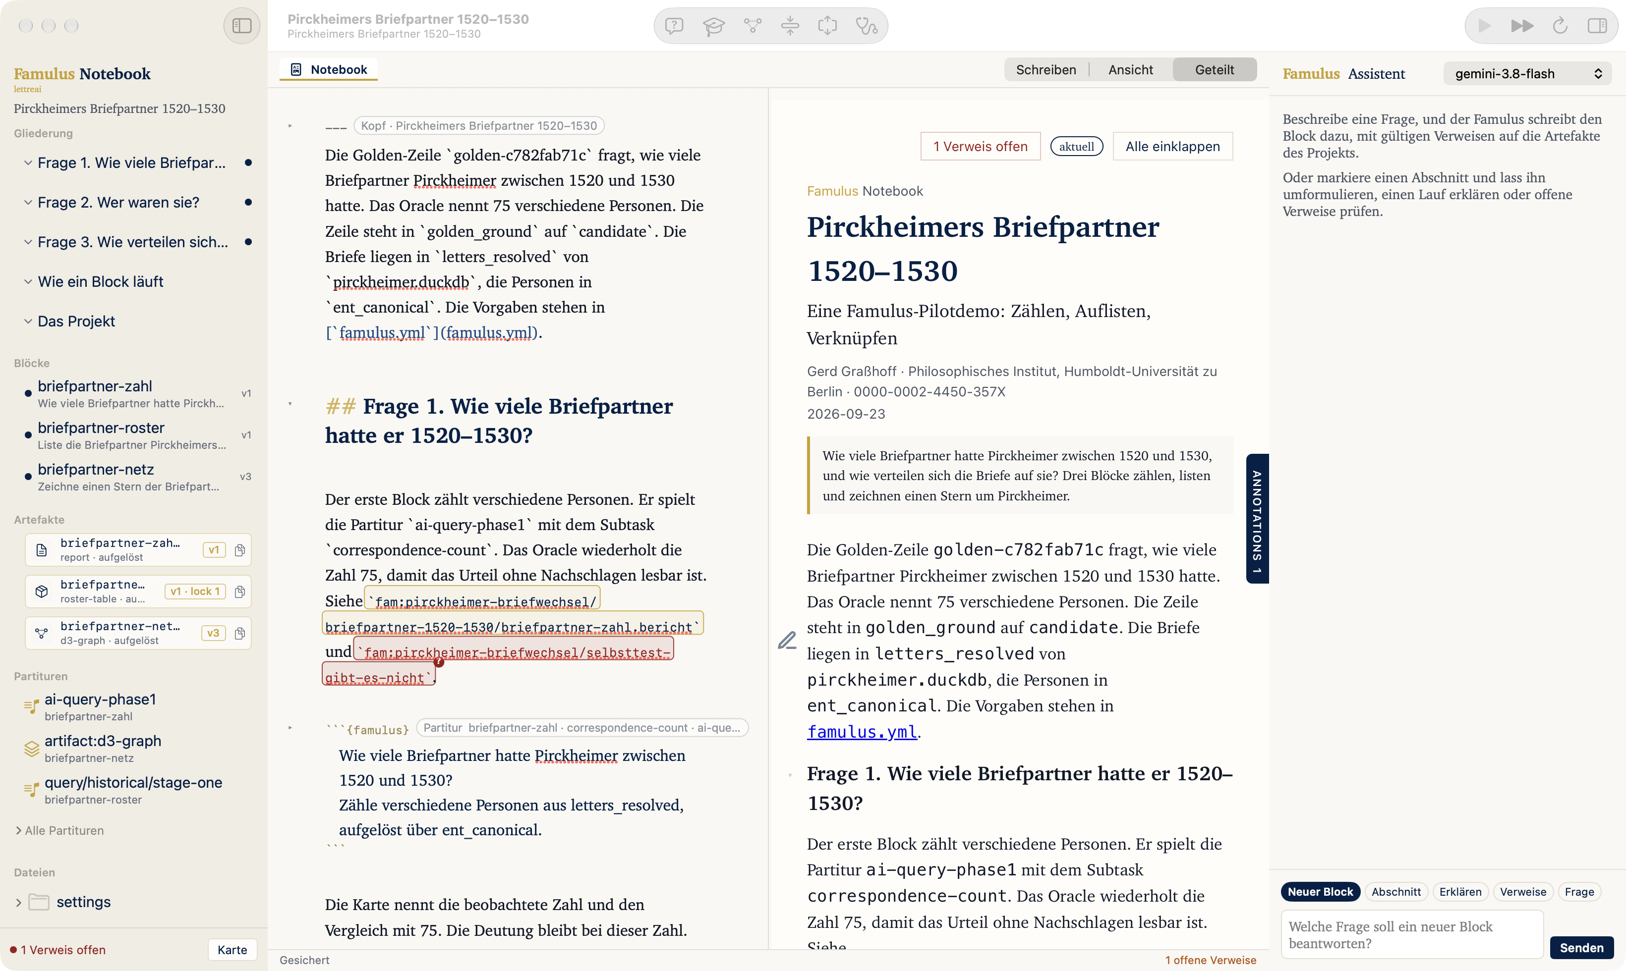This screenshot has height=971, width=1626.
Task: Send the assistant question with Senden
Action: coord(1581,948)
